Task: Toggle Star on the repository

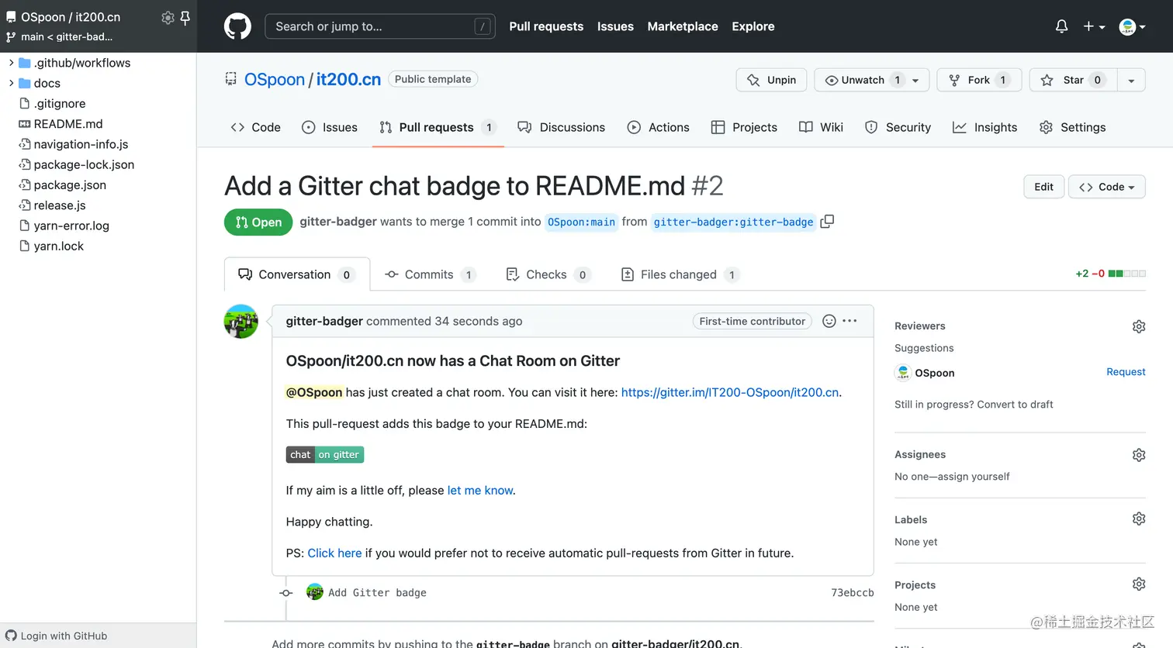Action: [1074, 80]
